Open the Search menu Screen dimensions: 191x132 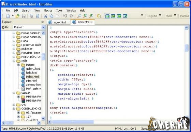[x=26, y=11]
